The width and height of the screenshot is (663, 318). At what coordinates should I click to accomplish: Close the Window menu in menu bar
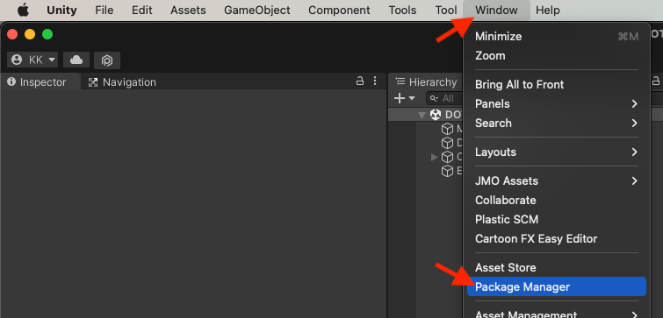coord(496,11)
